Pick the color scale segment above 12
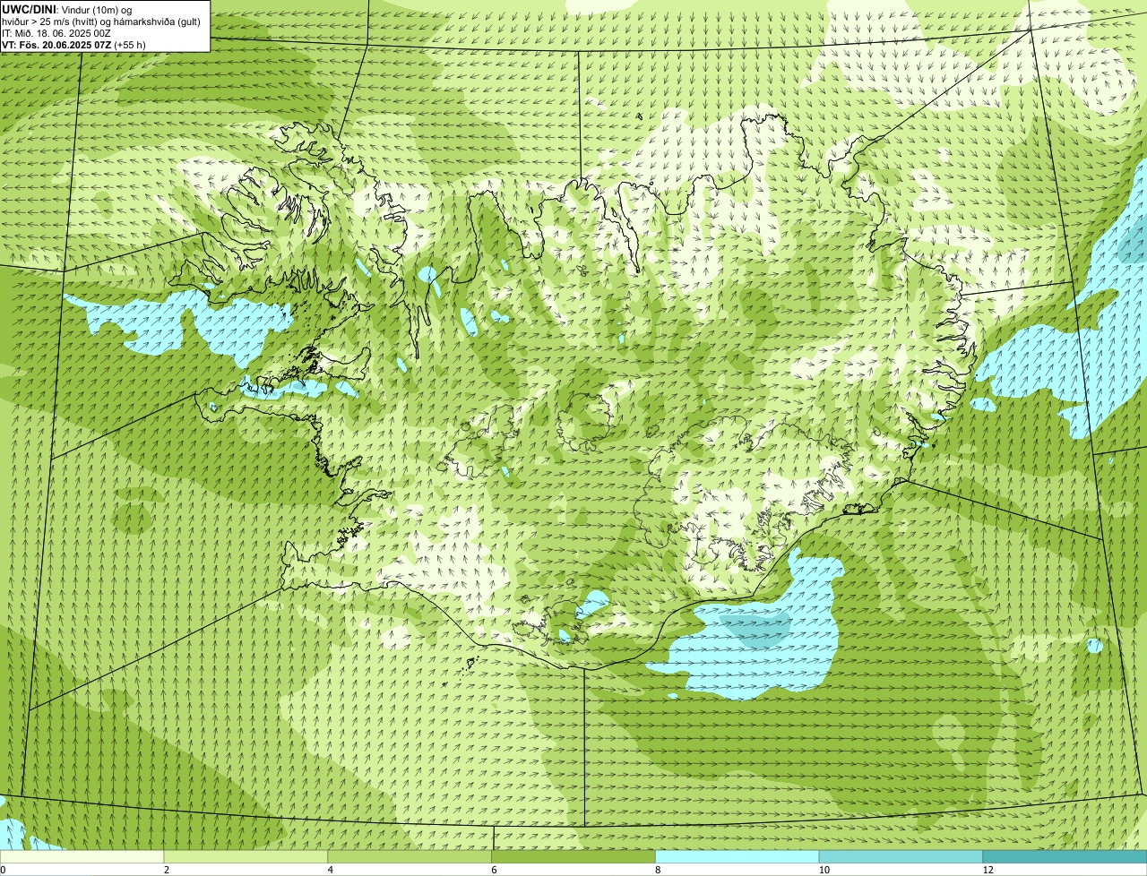This screenshot has height=876, width=1147. pyautogui.click(x=1065, y=856)
